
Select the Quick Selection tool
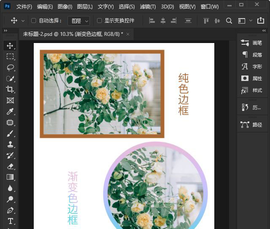pyautogui.click(x=10, y=78)
